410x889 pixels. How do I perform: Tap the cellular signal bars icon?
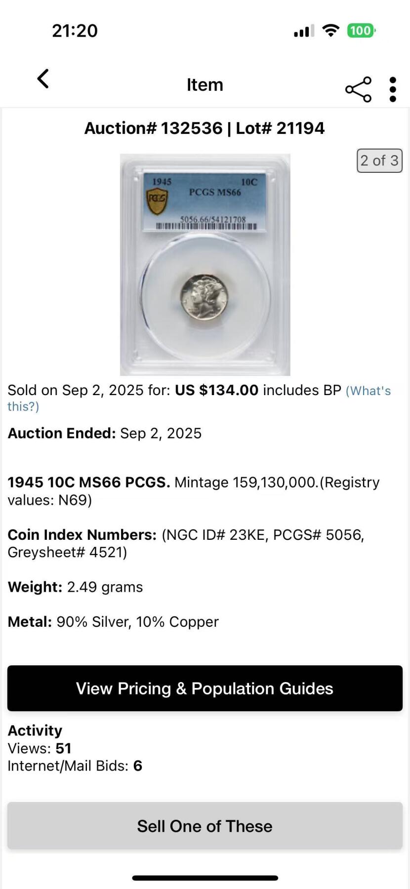point(304,32)
